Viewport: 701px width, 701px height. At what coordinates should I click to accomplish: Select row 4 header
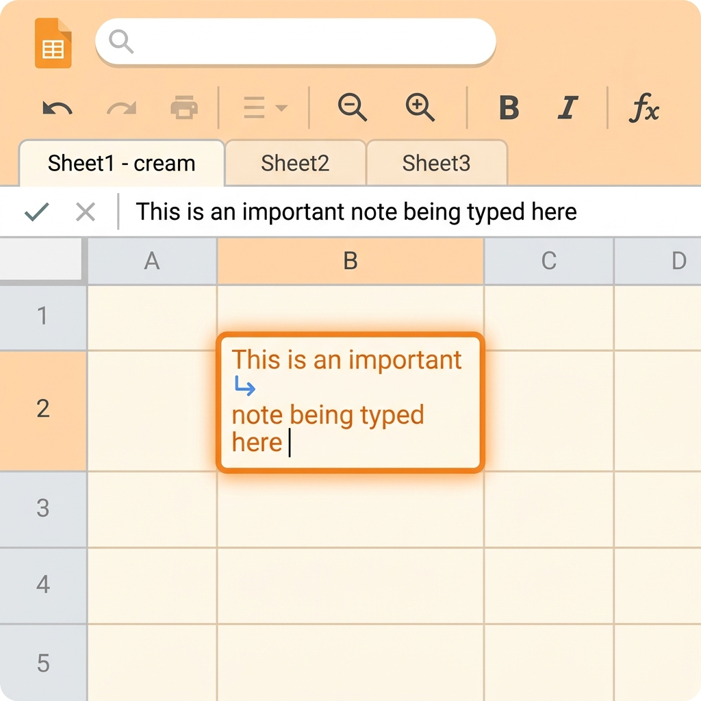click(43, 585)
